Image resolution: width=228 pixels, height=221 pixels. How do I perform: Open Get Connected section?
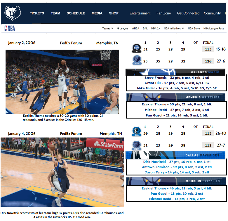coord(188,13)
